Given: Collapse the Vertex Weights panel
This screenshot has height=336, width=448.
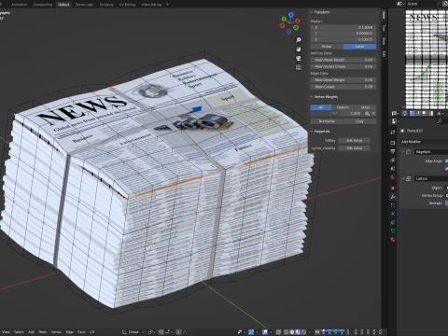Looking at the screenshot, I should [x=312, y=97].
